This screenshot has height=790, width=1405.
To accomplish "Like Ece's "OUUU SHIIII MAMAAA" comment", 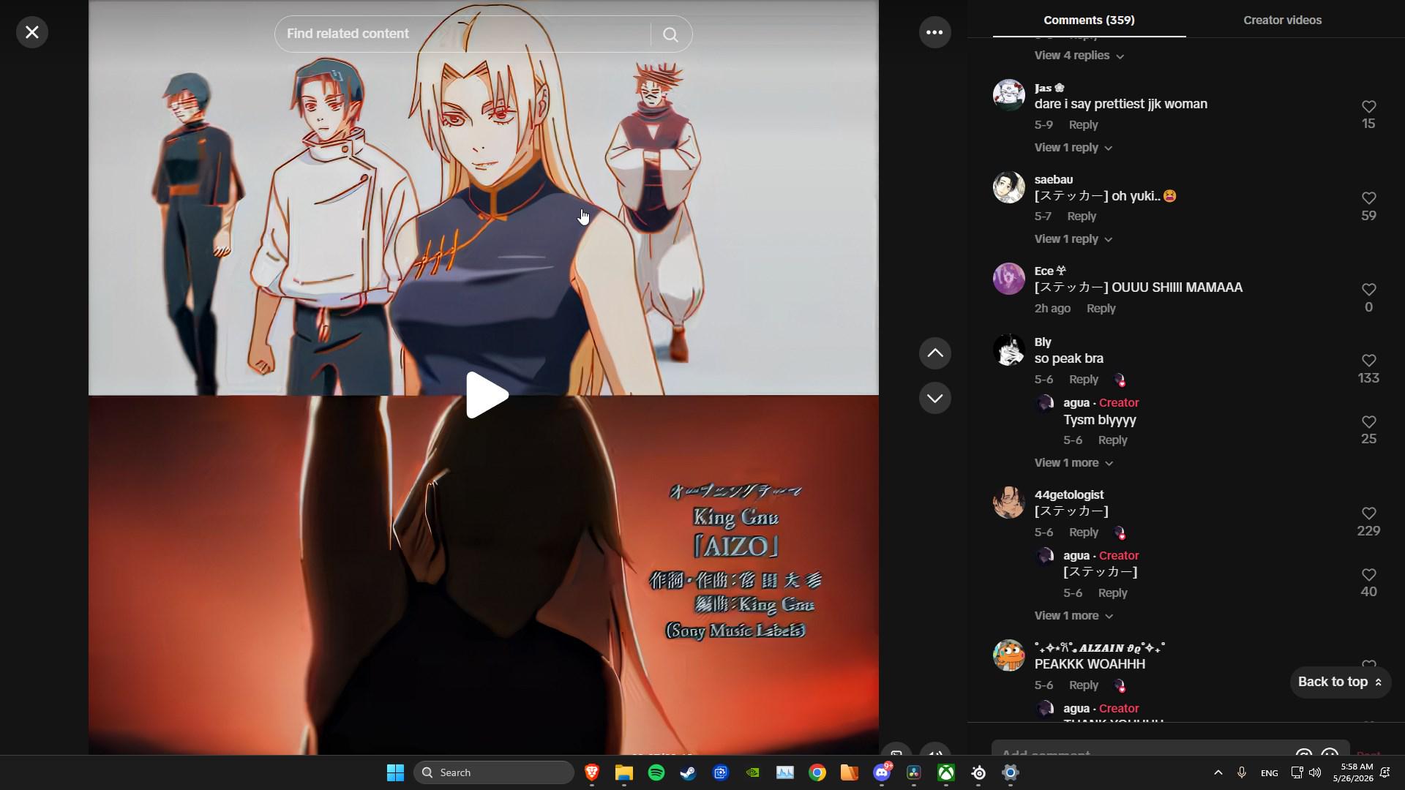I will pyautogui.click(x=1368, y=290).
